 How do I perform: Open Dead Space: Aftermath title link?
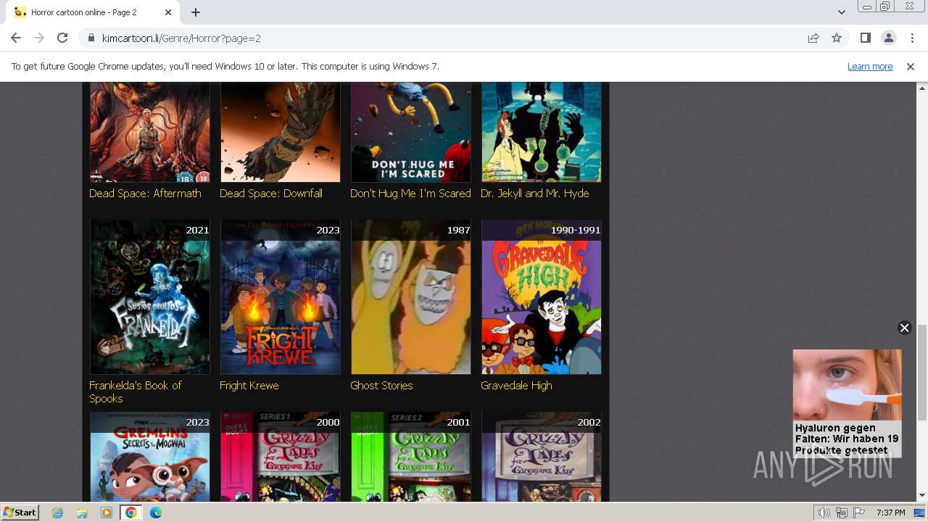(145, 194)
